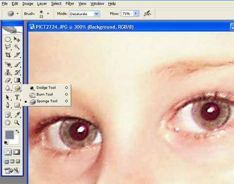Screen dimensions: 234x184
Task: Choose Sponge Tool from flyout
Action: tap(46, 101)
